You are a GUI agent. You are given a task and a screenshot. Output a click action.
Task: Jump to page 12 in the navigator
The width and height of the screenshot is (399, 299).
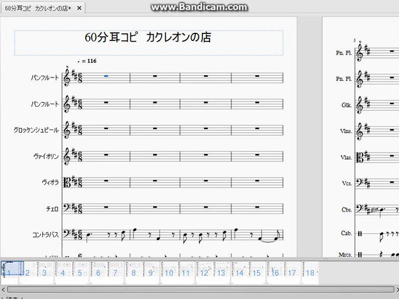coord(204,273)
